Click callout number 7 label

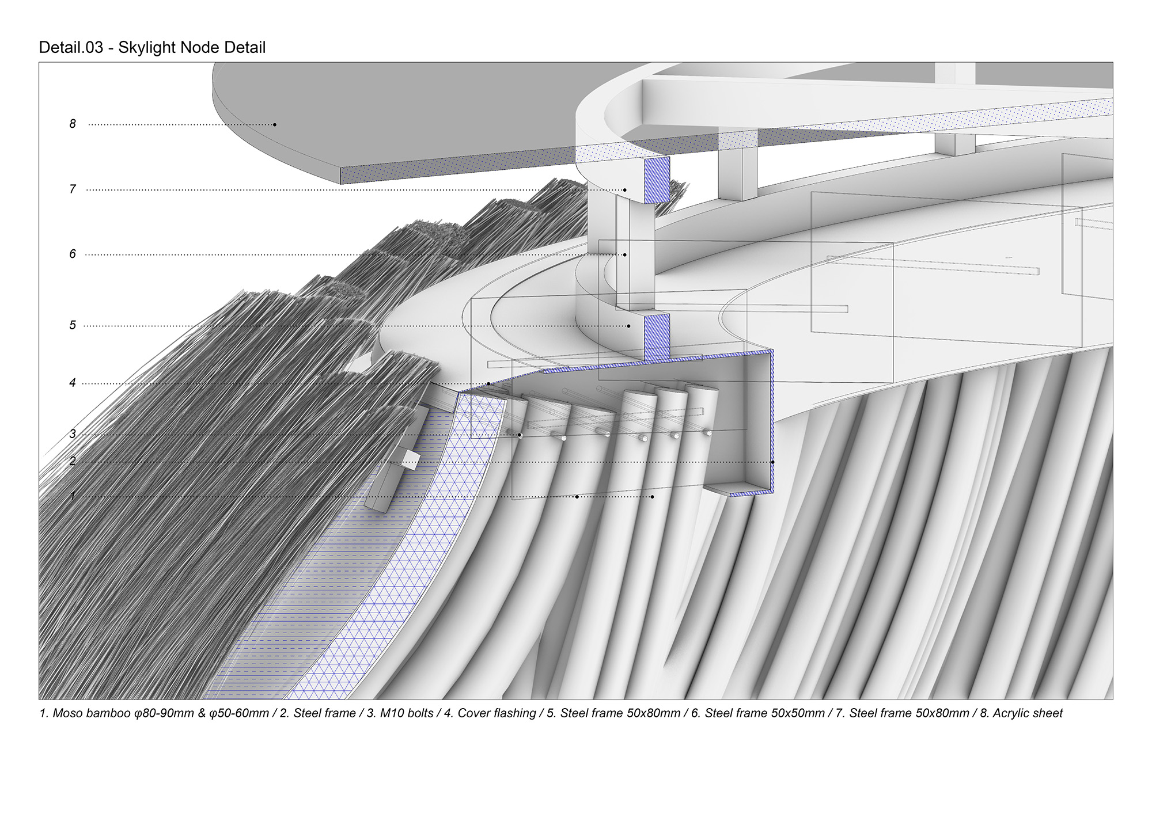(x=73, y=189)
